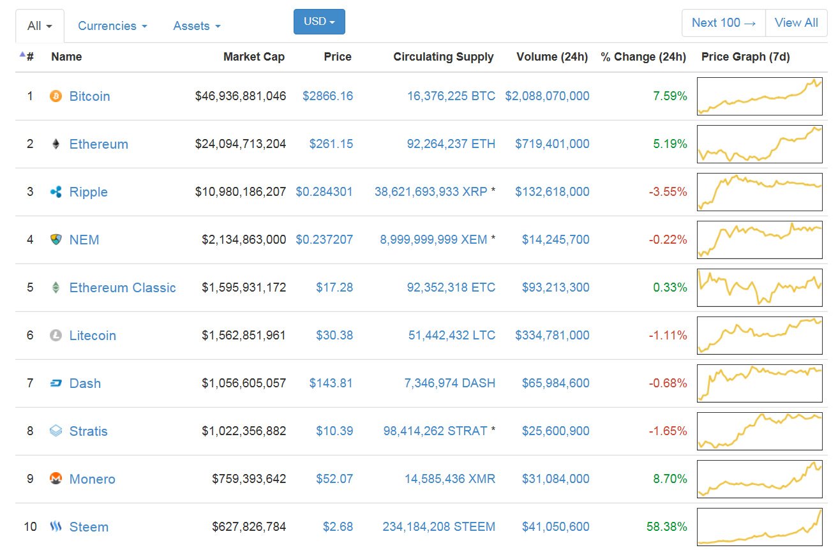Image resolution: width=838 pixels, height=550 pixels.
Task: Open the Ethereum Classic name link
Action: point(123,288)
